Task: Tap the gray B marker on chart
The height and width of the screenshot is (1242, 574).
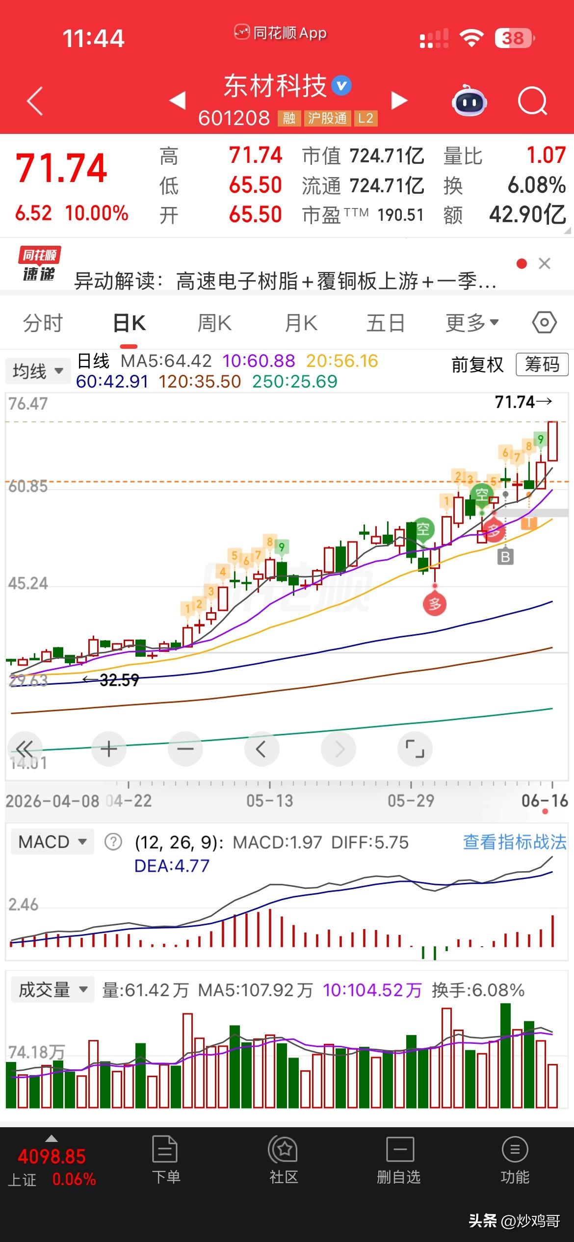Action: [x=505, y=556]
